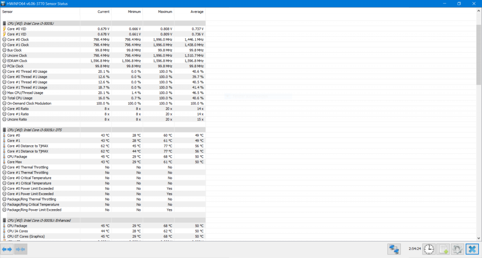482x258 pixels.
Task: Close sensors with the blue X icon
Action: [x=472, y=249]
